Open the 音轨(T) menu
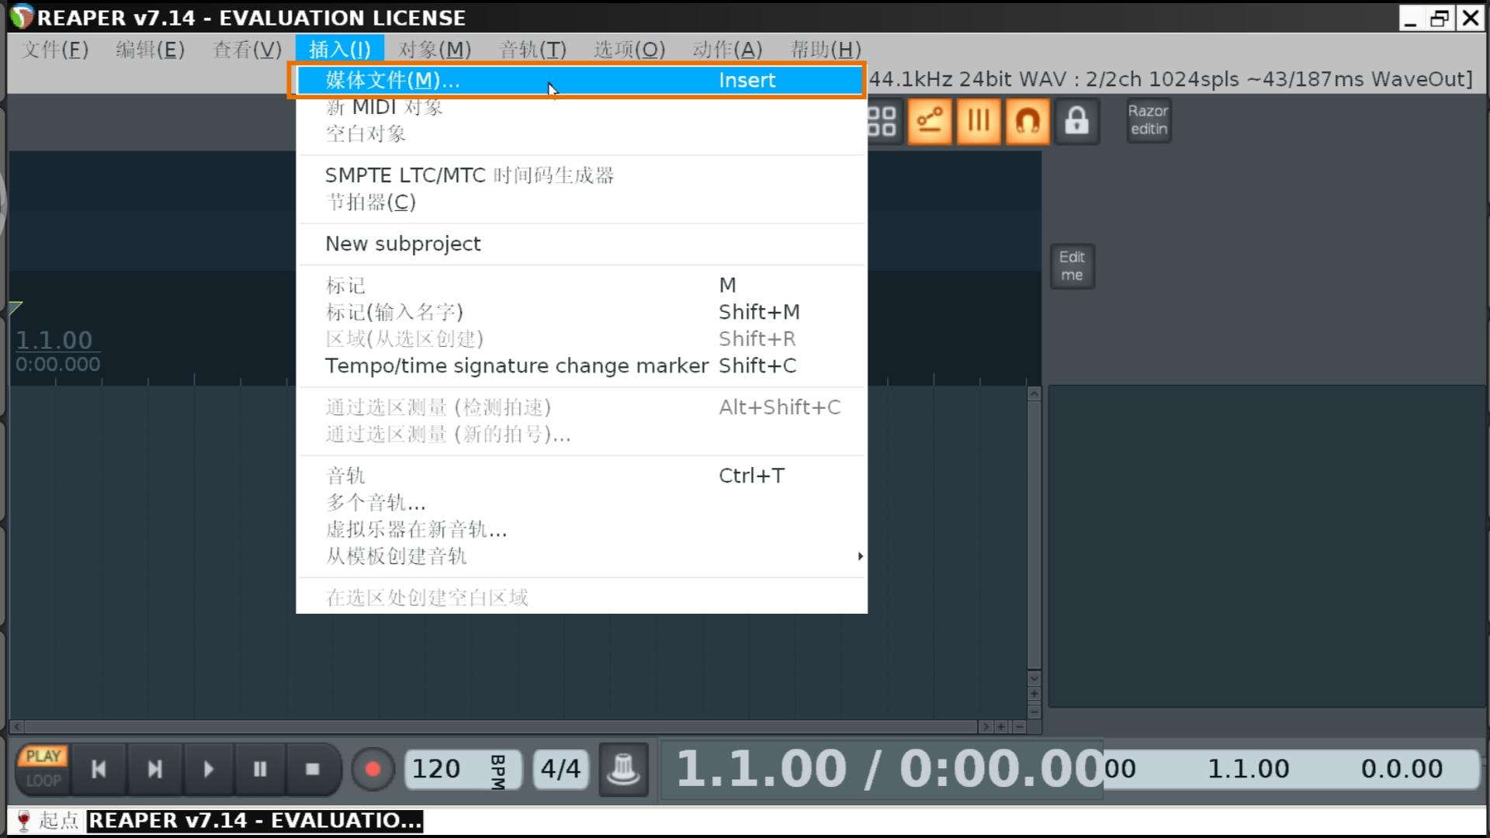This screenshot has width=1490, height=838. point(532,50)
